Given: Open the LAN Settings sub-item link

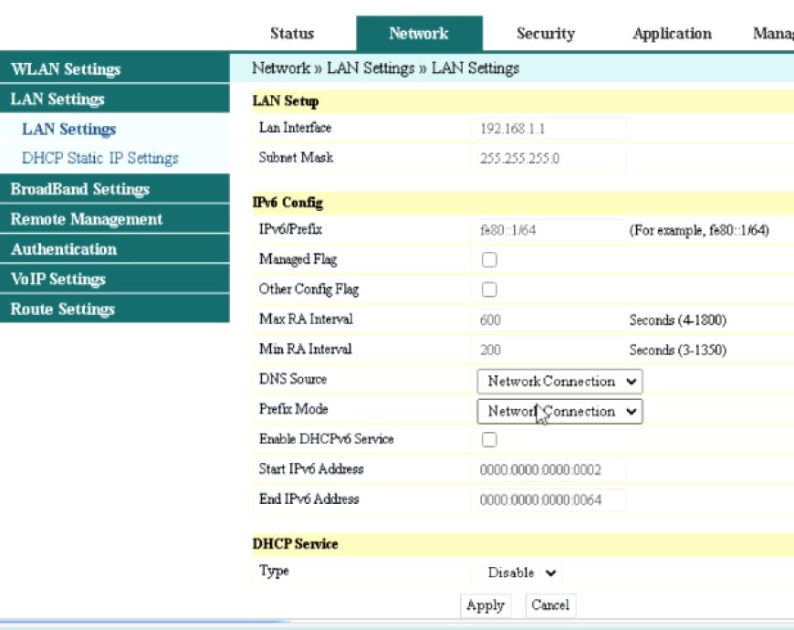Looking at the screenshot, I should click(x=68, y=129).
